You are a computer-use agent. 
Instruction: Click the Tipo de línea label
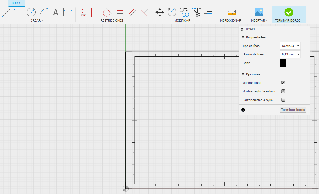(251, 46)
